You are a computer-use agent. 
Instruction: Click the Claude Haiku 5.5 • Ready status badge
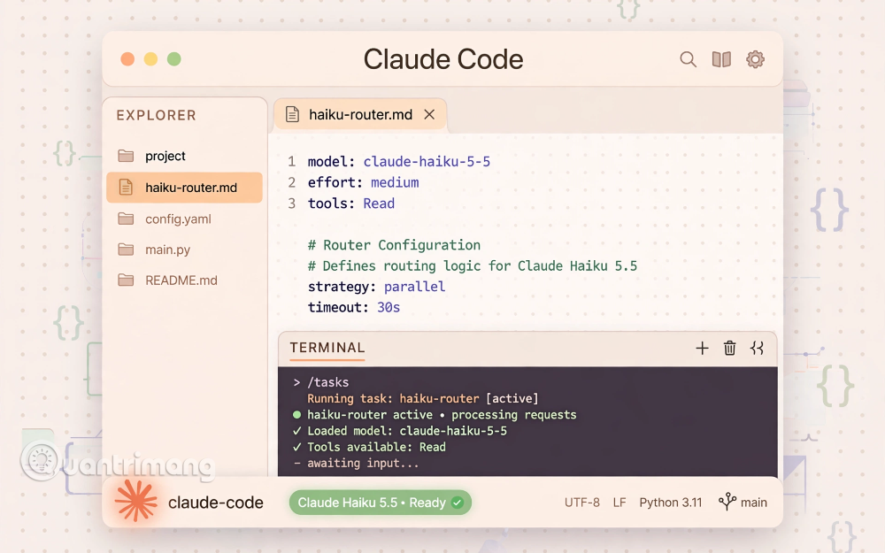(381, 503)
